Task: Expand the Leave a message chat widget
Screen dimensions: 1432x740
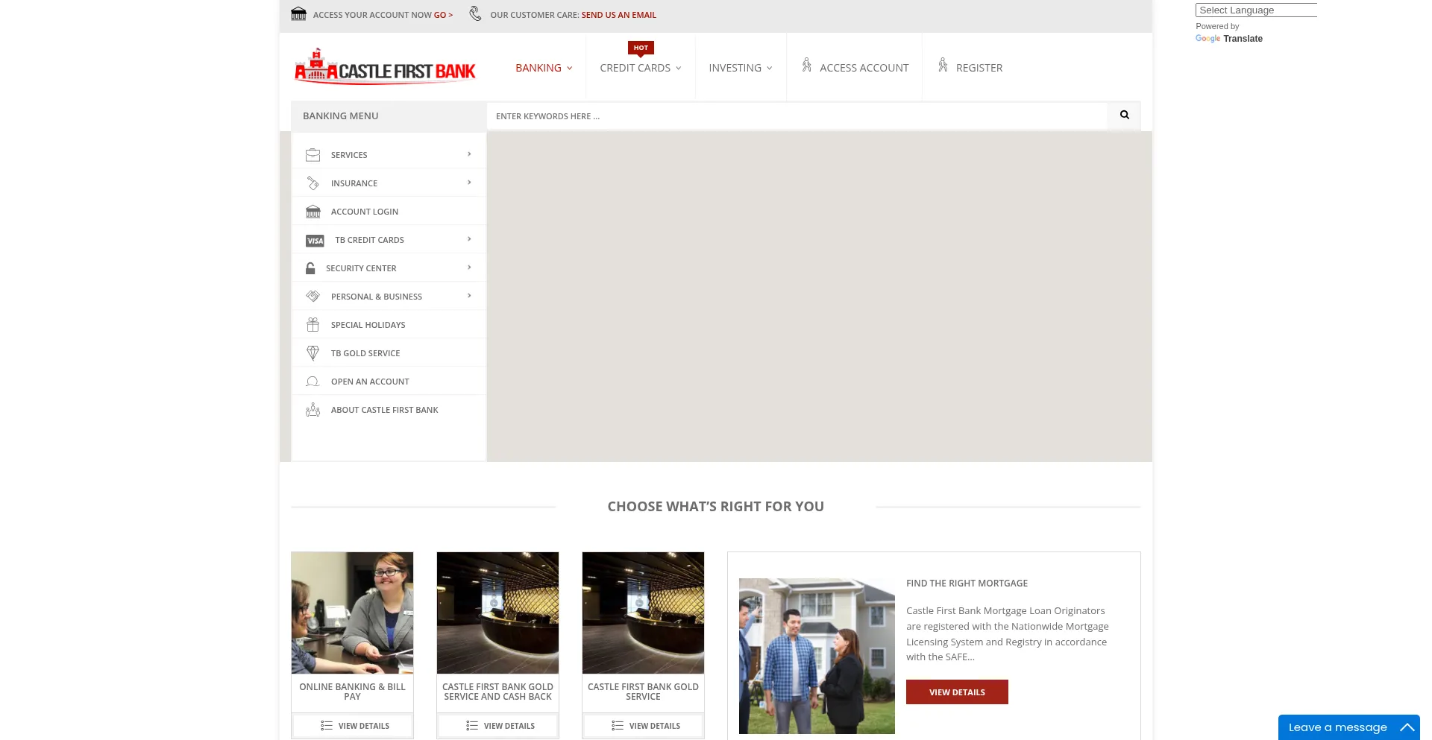Action: [x=1408, y=727]
